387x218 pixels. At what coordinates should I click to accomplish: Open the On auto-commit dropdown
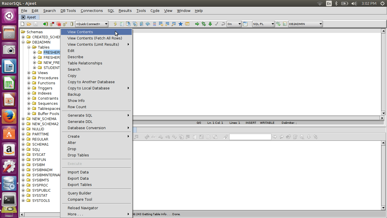[234, 24]
